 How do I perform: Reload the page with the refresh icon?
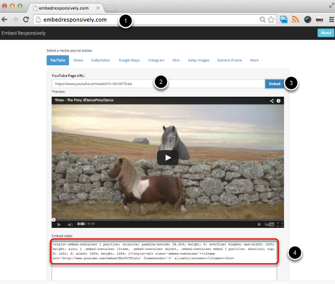pyautogui.click(x=26, y=19)
